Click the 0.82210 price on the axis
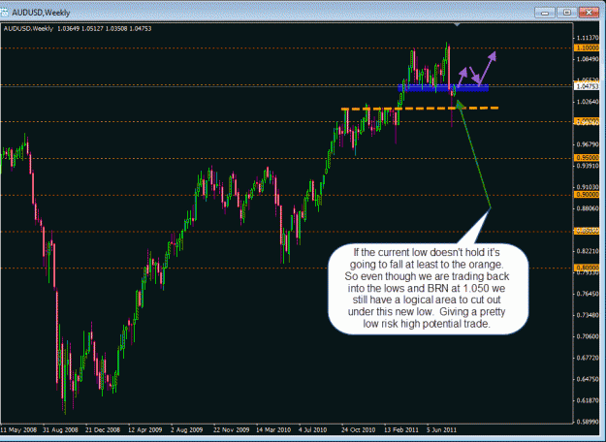The image size is (606, 442). 588,251
